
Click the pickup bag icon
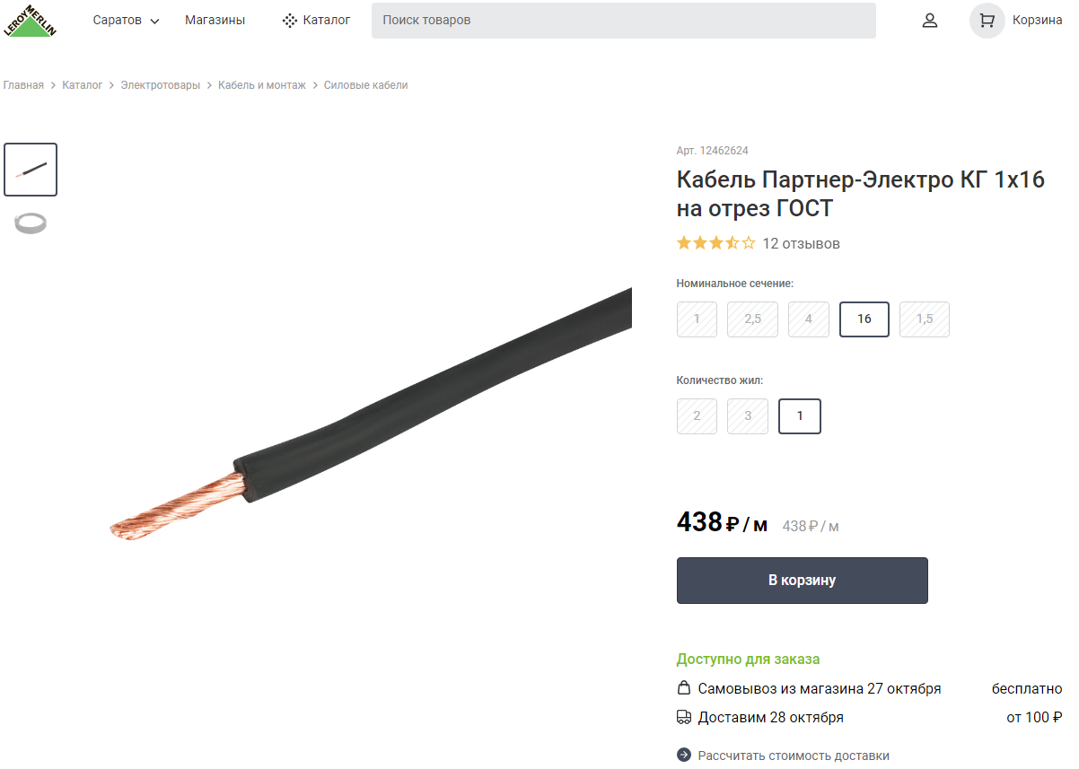(x=684, y=689)
